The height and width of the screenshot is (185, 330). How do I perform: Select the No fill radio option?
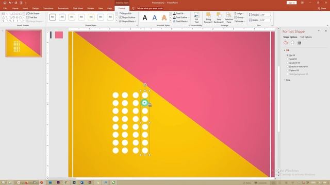[x=288, y=55]
